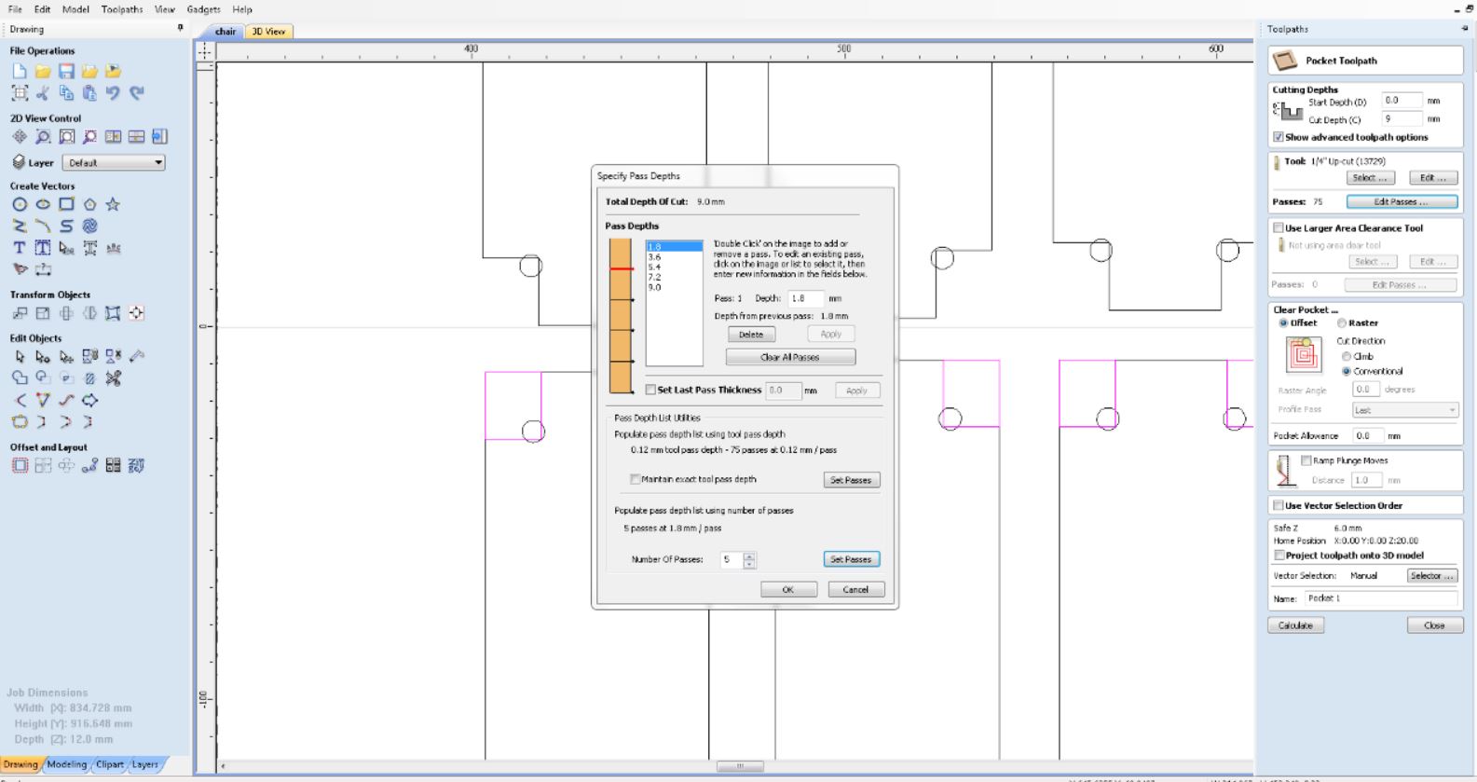Click the Number Of Passes spinner arrows

pyautogui.click(x=749, y=560)
